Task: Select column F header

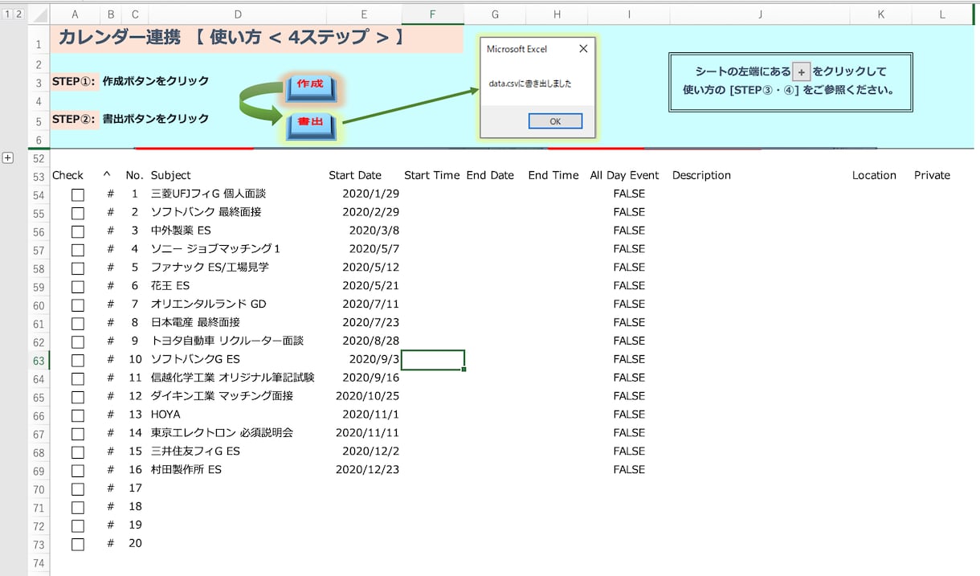Action: [432, 14]
